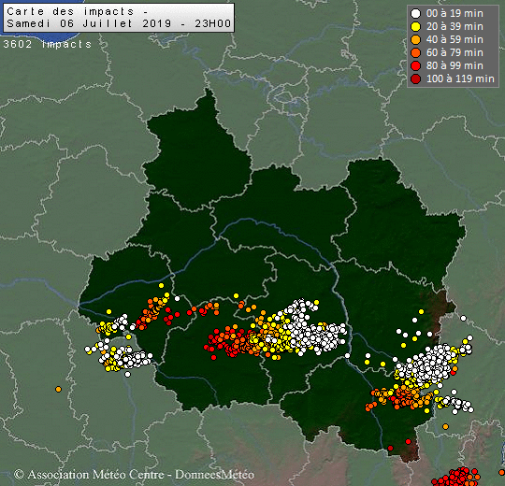Viewport: 505px width, 486px height.
Task: Click the white 00 à 19 min legend circle
Action: click(416, 13)
